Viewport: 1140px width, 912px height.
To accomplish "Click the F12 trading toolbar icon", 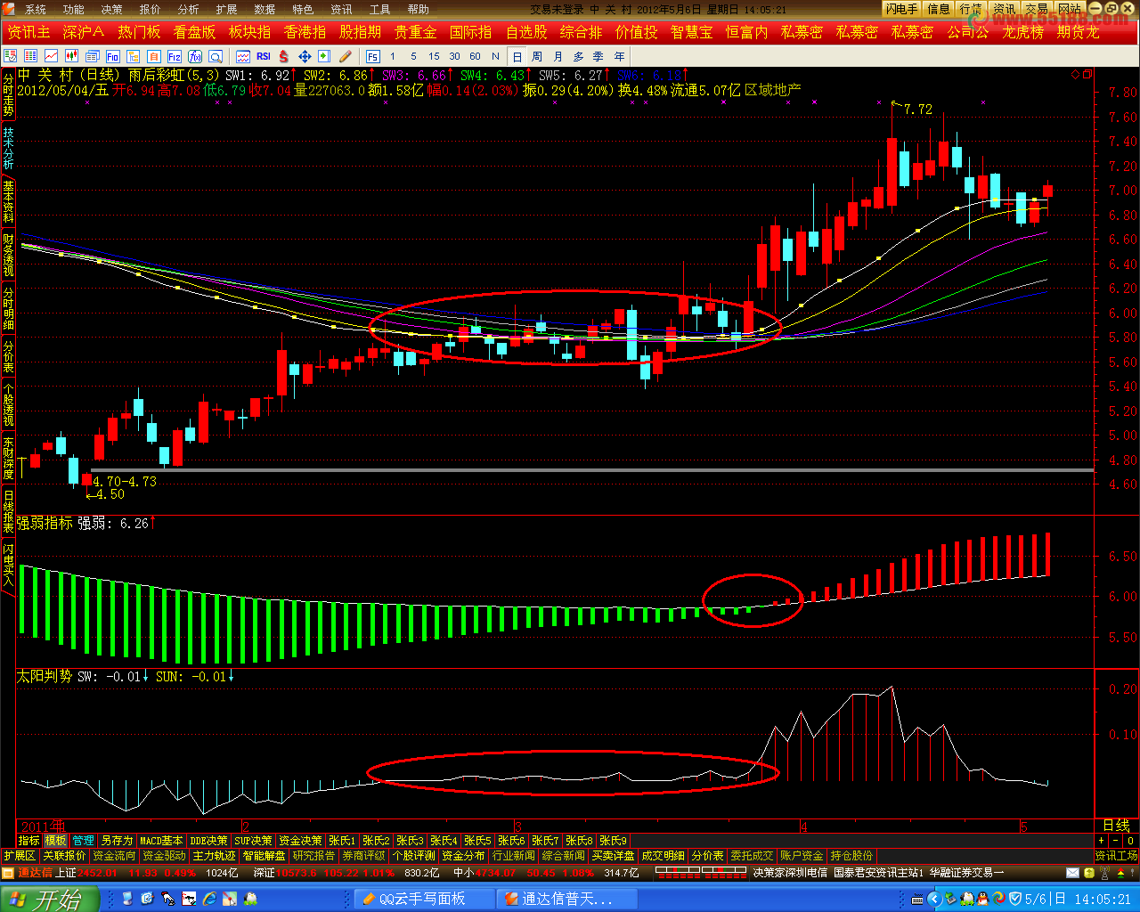I will pos(175,56).
